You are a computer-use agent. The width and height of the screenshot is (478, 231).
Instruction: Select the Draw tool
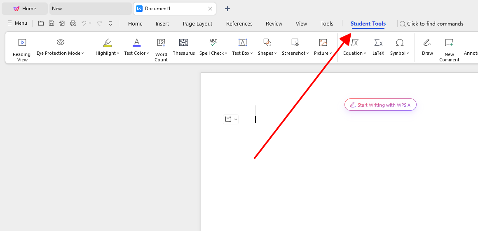[x=427, y=47]
